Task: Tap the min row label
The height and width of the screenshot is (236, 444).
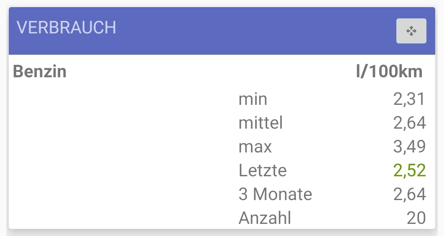Action: pyautogui.click(x=253, y=99)
